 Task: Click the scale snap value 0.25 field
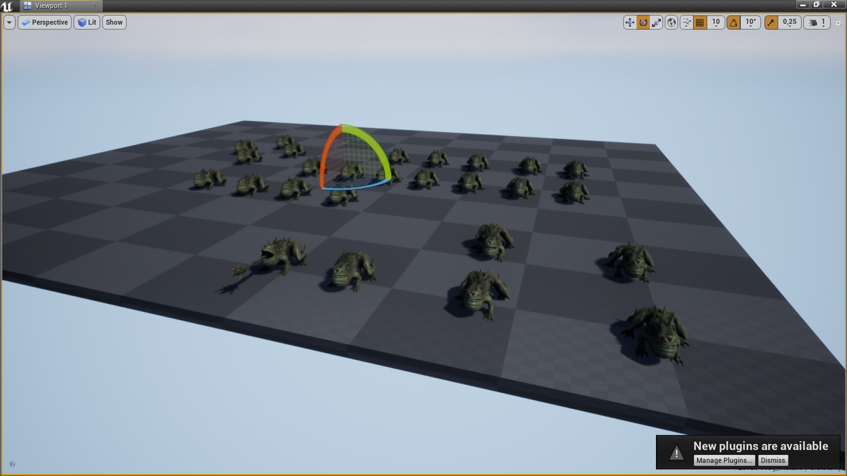[x=789, y=22]
